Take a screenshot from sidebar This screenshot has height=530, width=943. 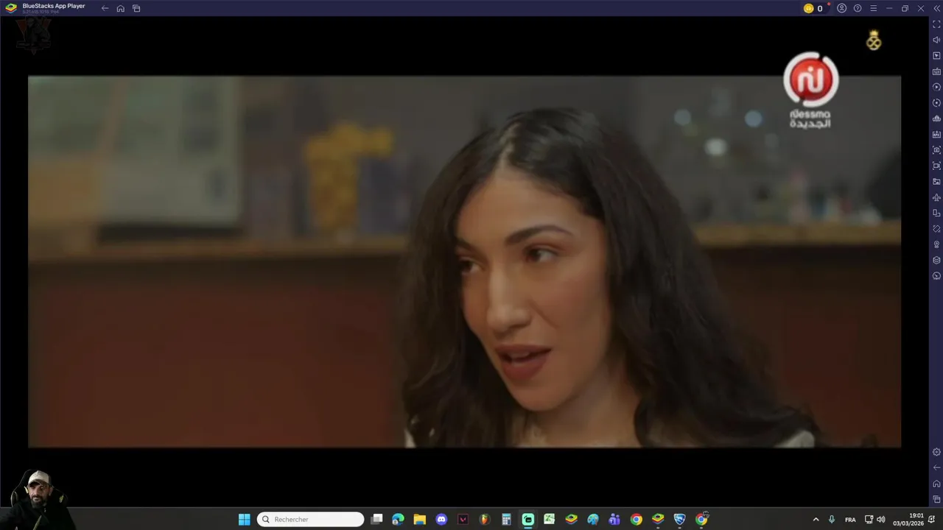(936, 150)
